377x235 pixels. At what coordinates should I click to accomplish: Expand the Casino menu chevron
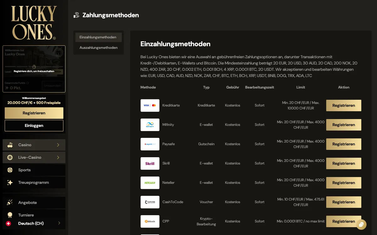(58, 145)
